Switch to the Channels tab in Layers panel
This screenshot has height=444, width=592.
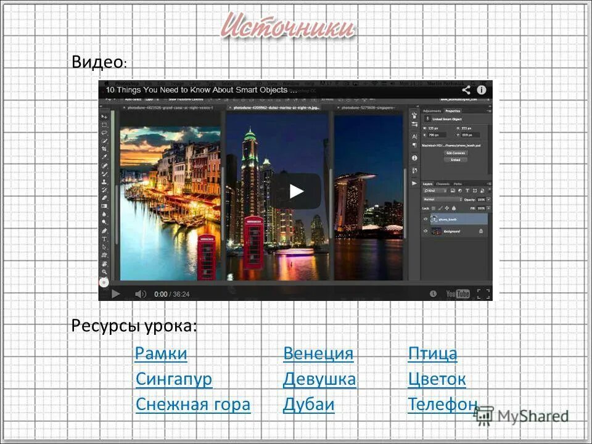coord(442,183)
